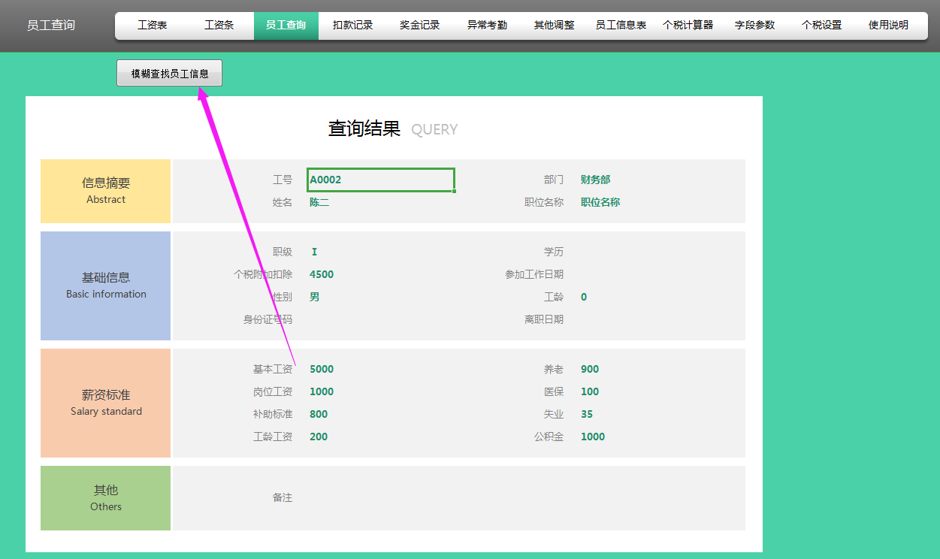View the 奖金记录 tab

pos(419,24)
